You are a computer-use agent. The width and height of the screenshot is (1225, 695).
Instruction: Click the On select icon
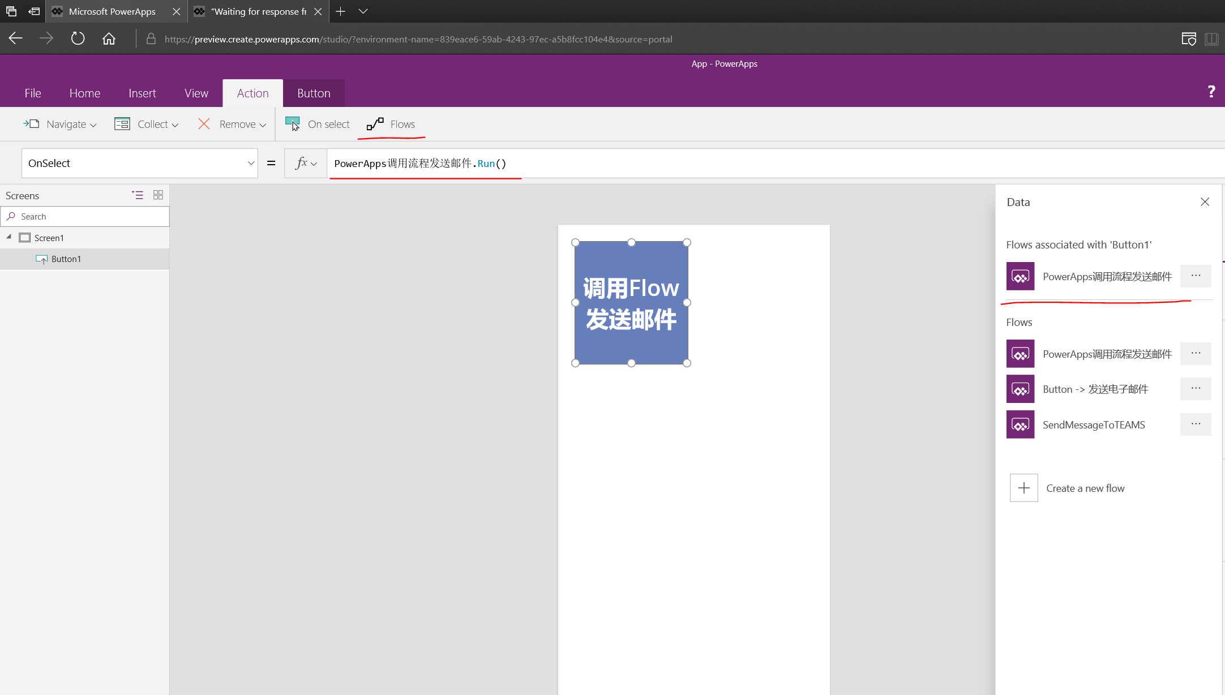click(x=293, y=124)
